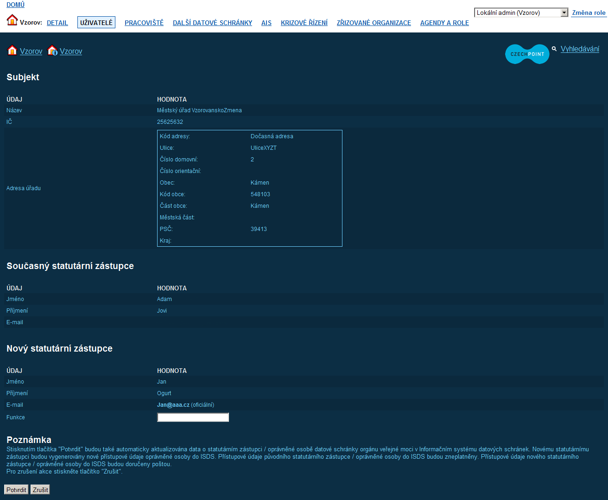Click the Část obce value Kámen
The image size is (608, 500).
click(x=260, y=206)
